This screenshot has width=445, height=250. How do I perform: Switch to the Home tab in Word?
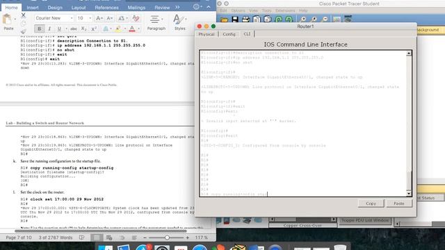(x=11, y=8)
